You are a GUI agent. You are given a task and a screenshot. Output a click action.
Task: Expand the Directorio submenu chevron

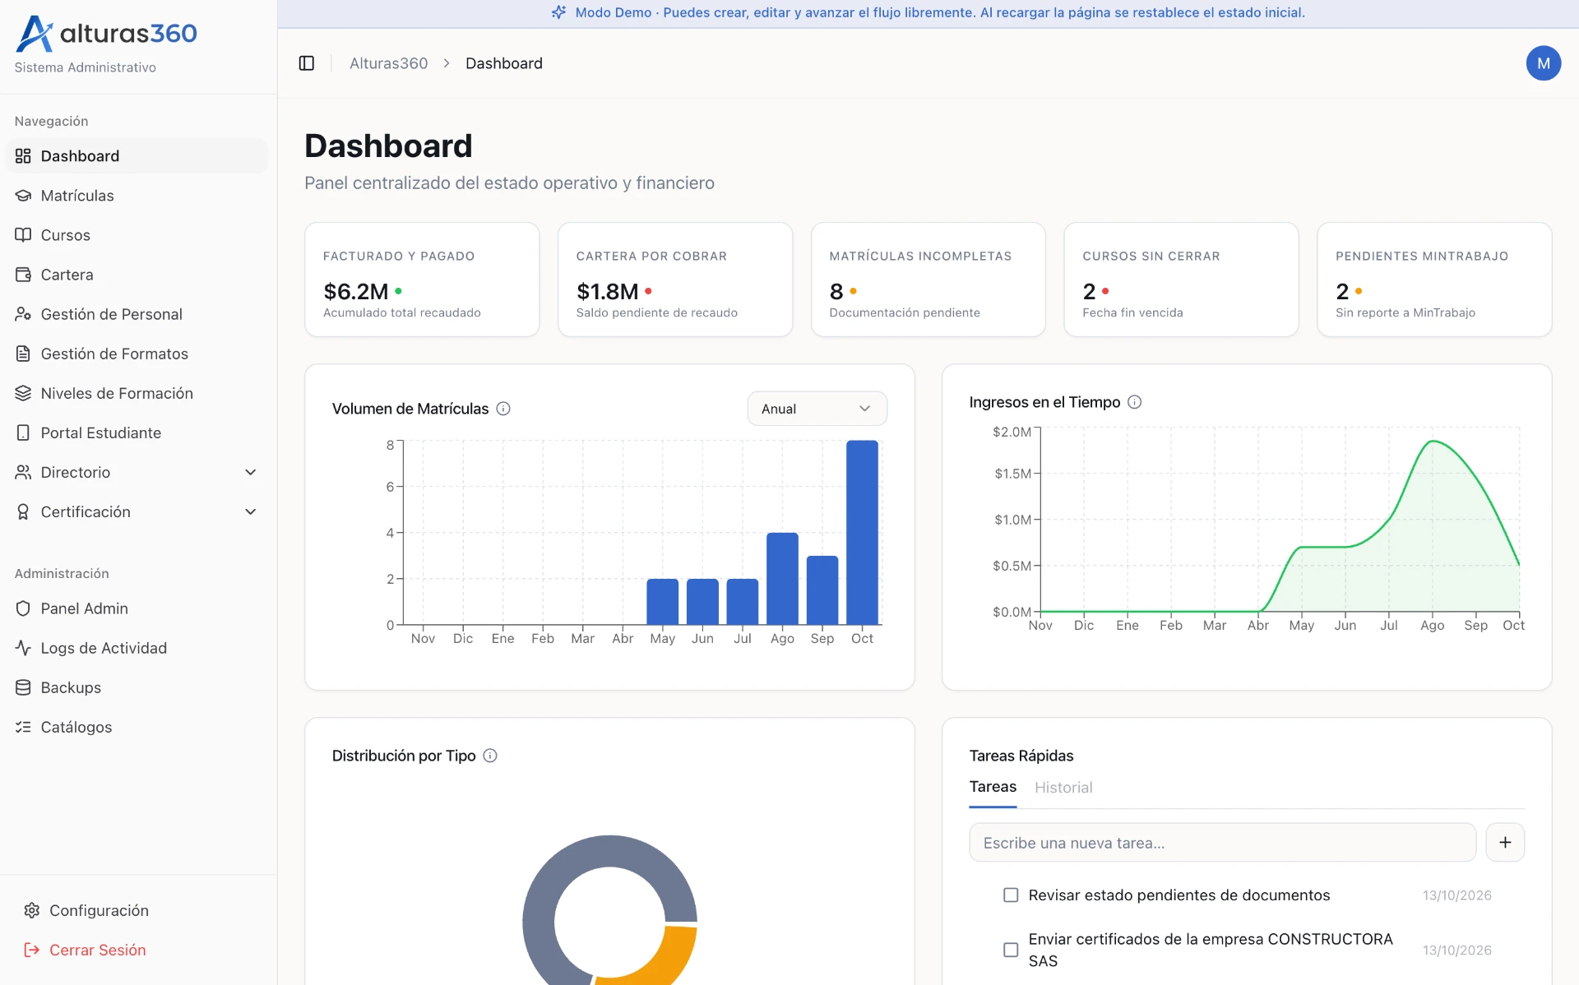pyautogui.click(x=251, y=472)
